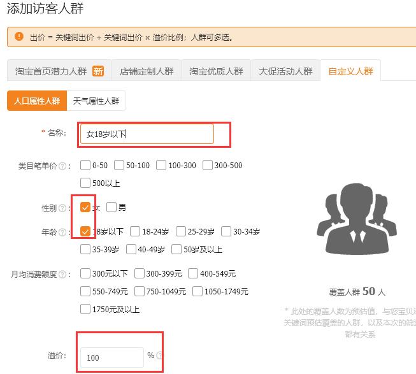
Task: Check the 50岁及以上 age checkbox
Action: (176, 249)
